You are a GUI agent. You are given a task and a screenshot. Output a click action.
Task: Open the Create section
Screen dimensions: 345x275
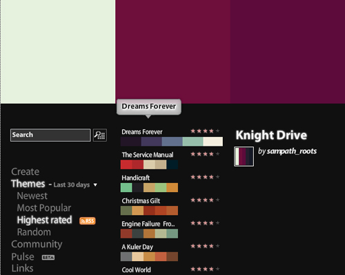pyautogui.click(x=26, y=171)
